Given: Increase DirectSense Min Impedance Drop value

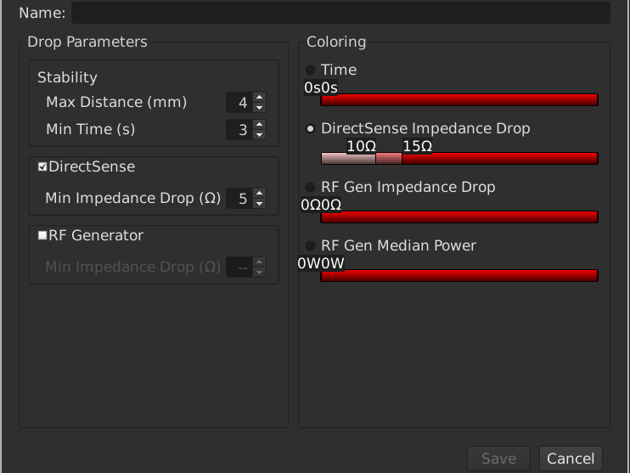Looking at the screenshot, I should pyautogui.click(x=260, y=194).
